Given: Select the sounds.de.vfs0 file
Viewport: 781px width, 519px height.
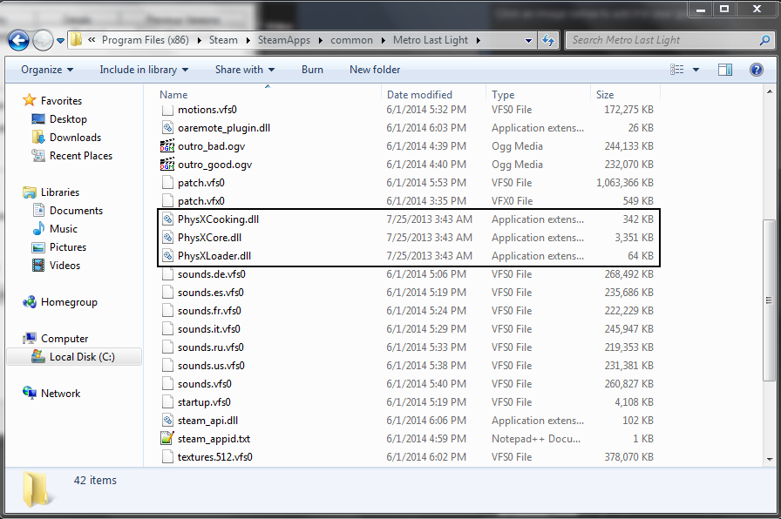Looking at the screenshot, I should [x=212, y=274].
